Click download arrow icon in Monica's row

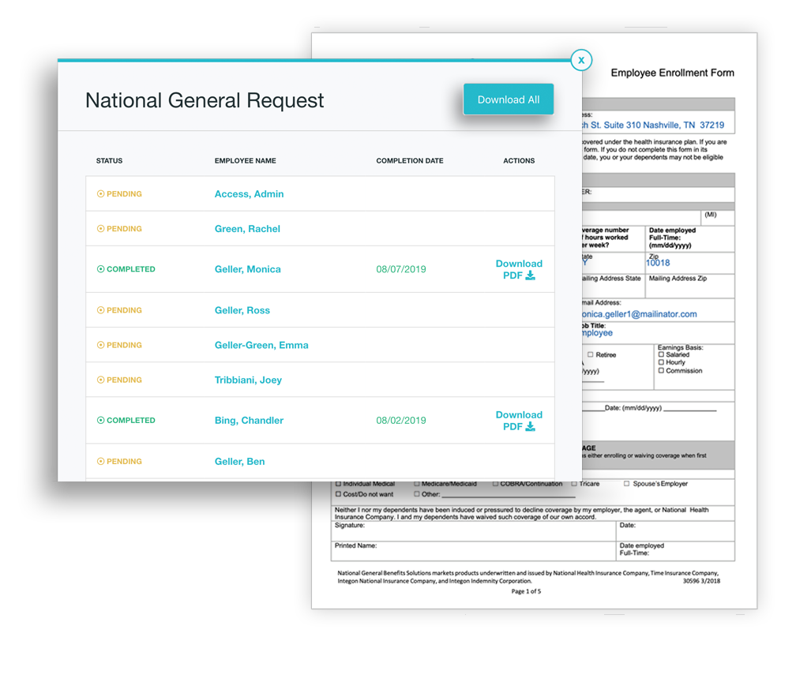click(531, 275)
